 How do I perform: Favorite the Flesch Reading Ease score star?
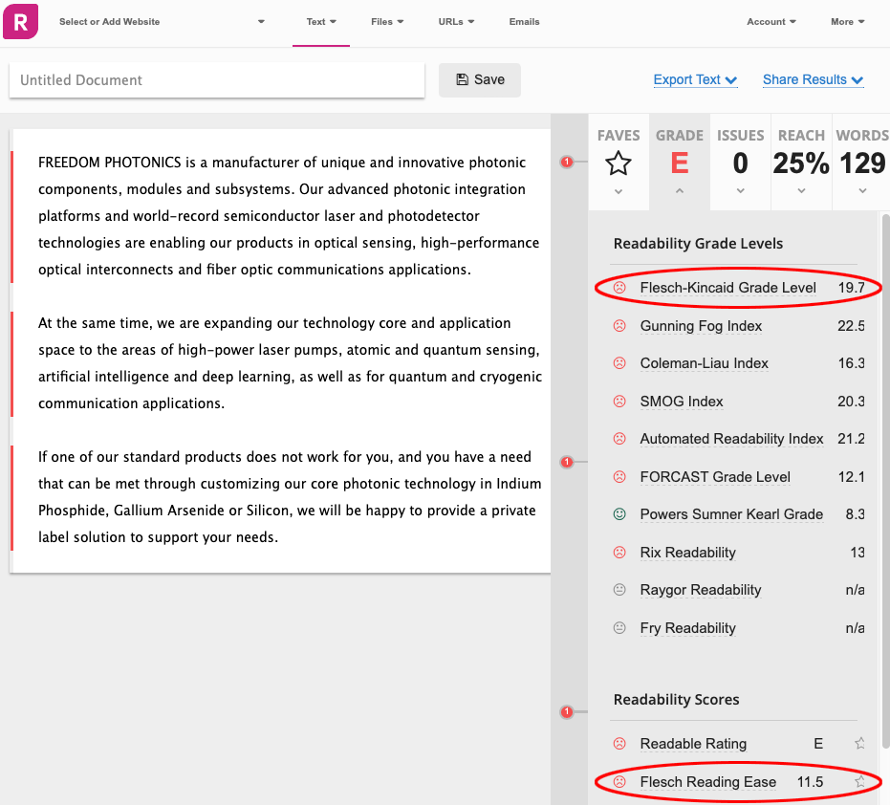[x=860, y=782]
